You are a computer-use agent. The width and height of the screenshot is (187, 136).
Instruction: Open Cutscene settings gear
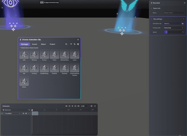92,106
